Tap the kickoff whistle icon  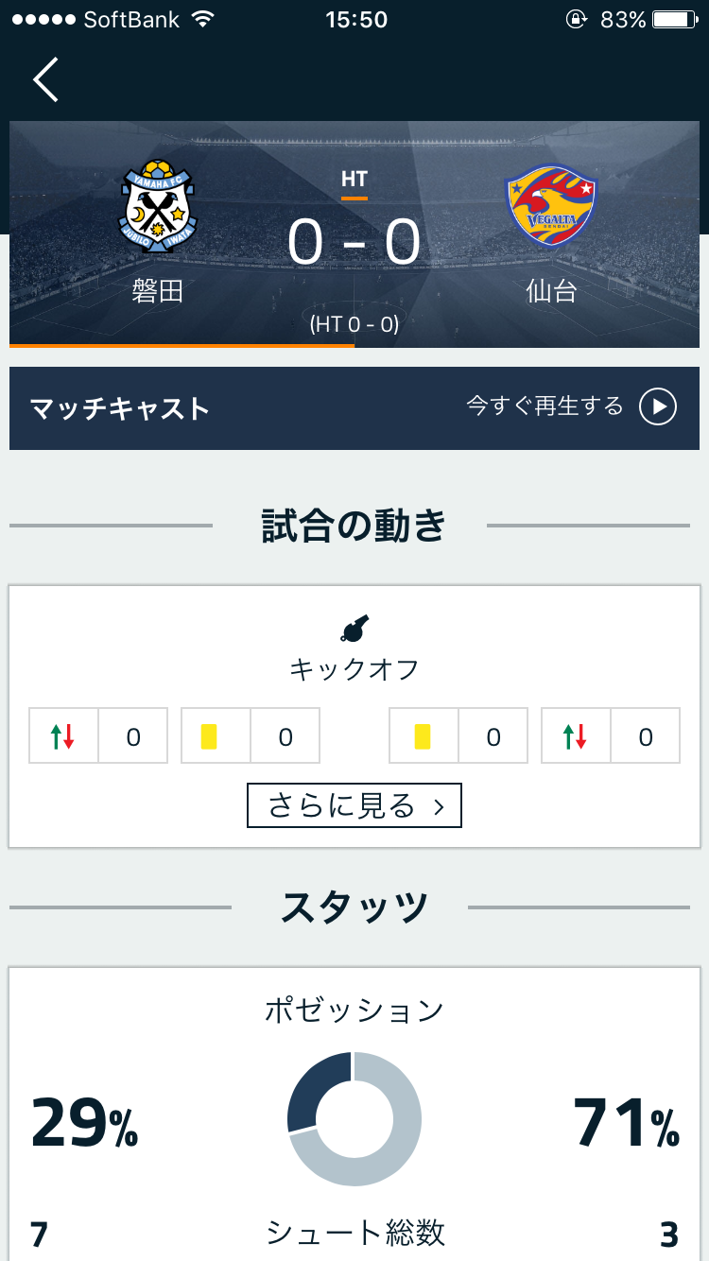click(354, 629)
